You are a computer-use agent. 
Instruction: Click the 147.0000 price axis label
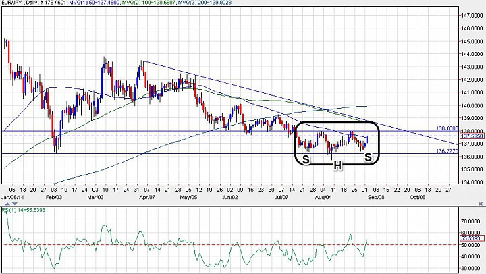pos(473,16)
